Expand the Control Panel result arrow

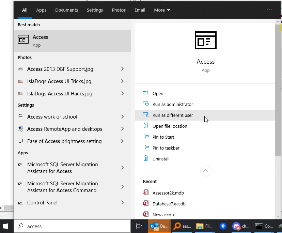tap(123, 202)
